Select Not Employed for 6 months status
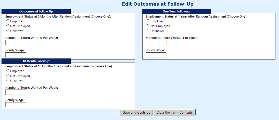 pos(8,26)
